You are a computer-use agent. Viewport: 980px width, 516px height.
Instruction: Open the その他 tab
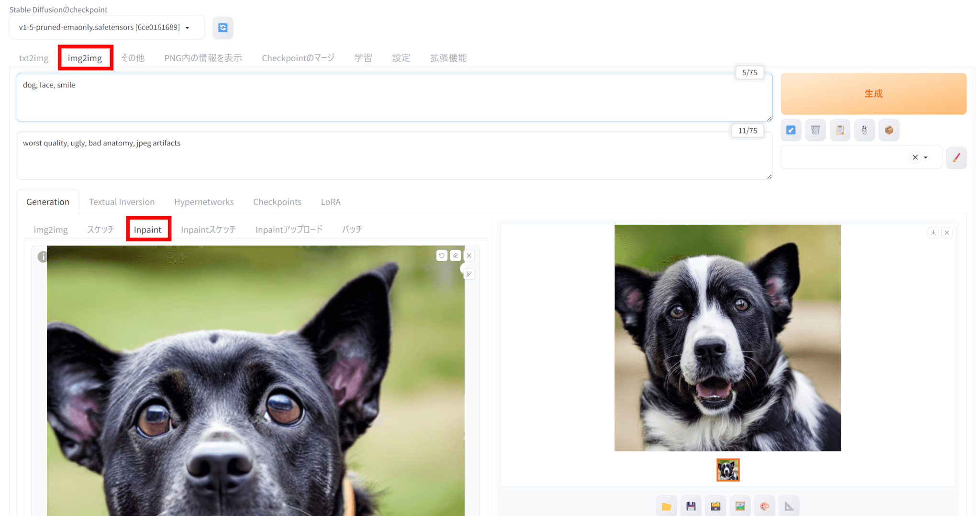(x=133, y=58)
